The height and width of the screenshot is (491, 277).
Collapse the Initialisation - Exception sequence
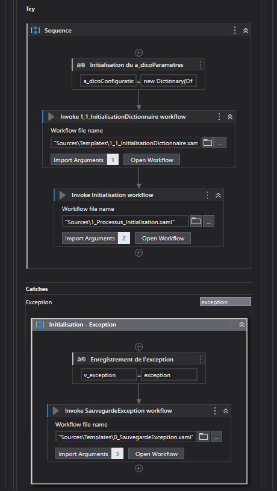pyautogui.click(x=241, y=324)
